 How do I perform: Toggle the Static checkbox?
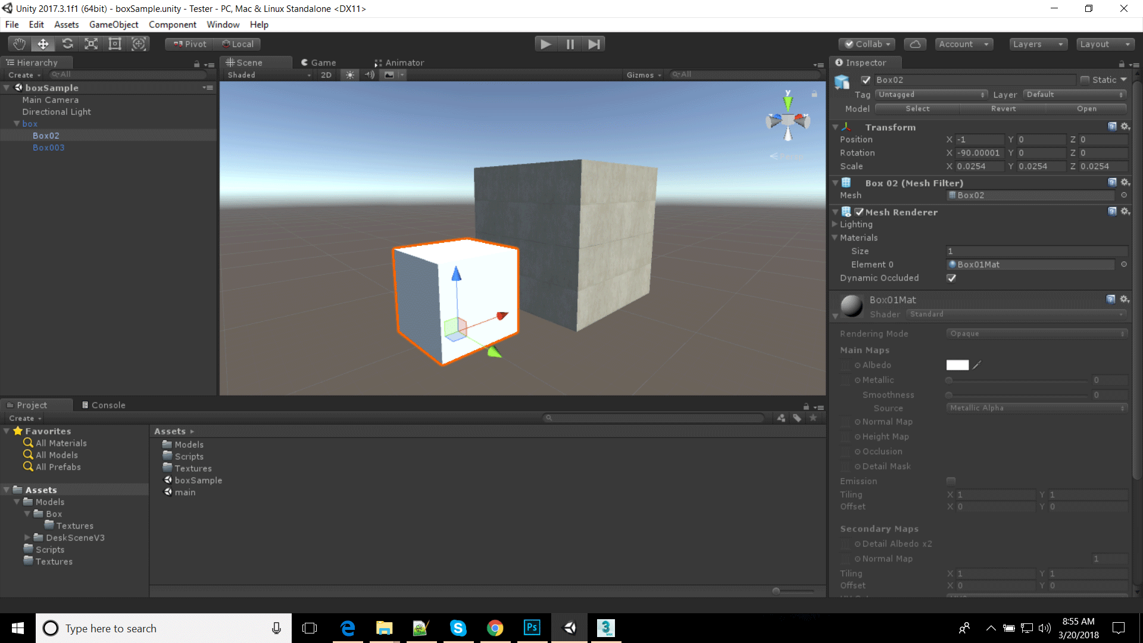tap(1085, 80)
